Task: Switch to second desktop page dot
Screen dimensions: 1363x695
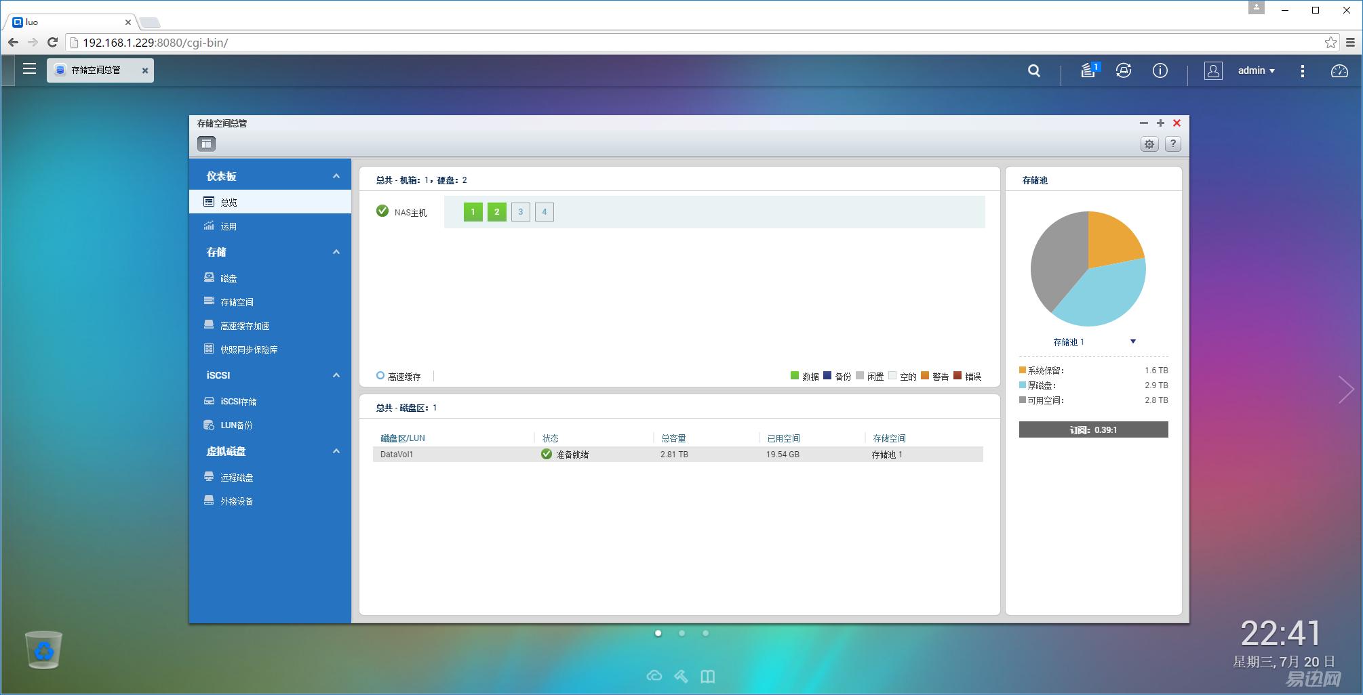Action: (x=681, y=633)
